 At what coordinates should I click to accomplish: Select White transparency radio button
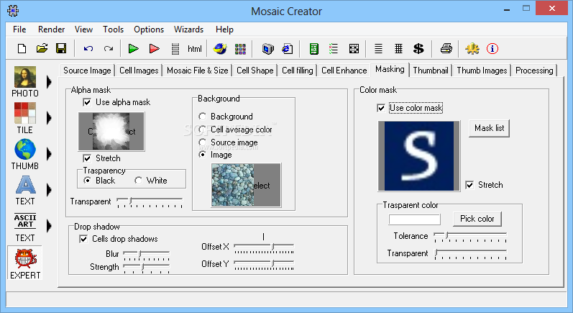[x=138, y=181]
